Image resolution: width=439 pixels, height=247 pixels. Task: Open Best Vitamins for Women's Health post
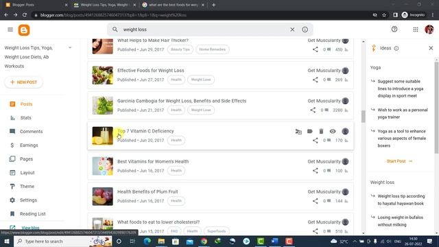pyautogui.click(x=153, y=161)
